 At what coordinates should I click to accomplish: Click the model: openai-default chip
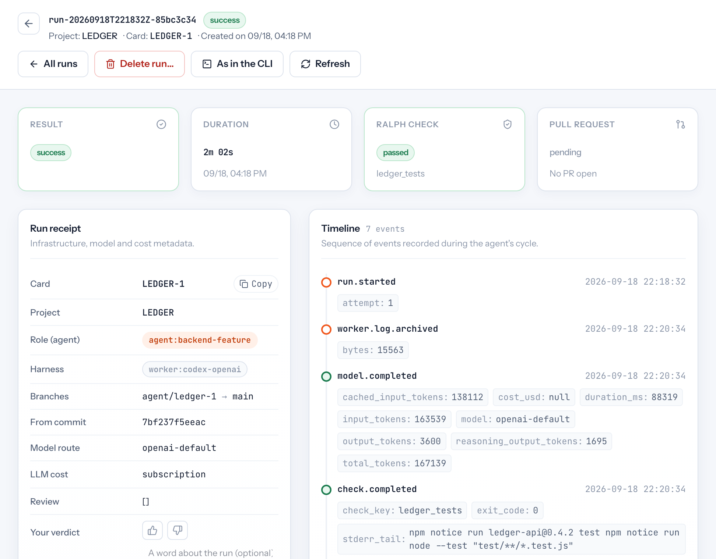tap(516, 419)
